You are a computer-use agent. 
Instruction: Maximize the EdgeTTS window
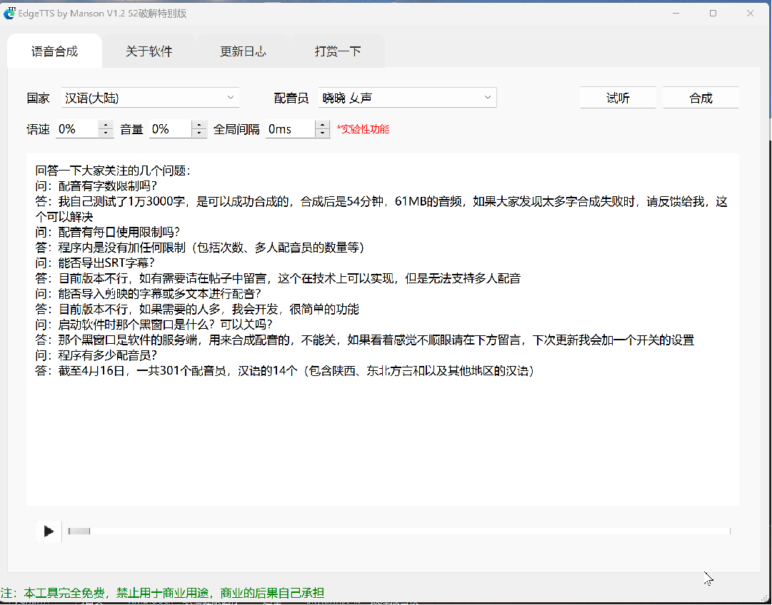713,14
